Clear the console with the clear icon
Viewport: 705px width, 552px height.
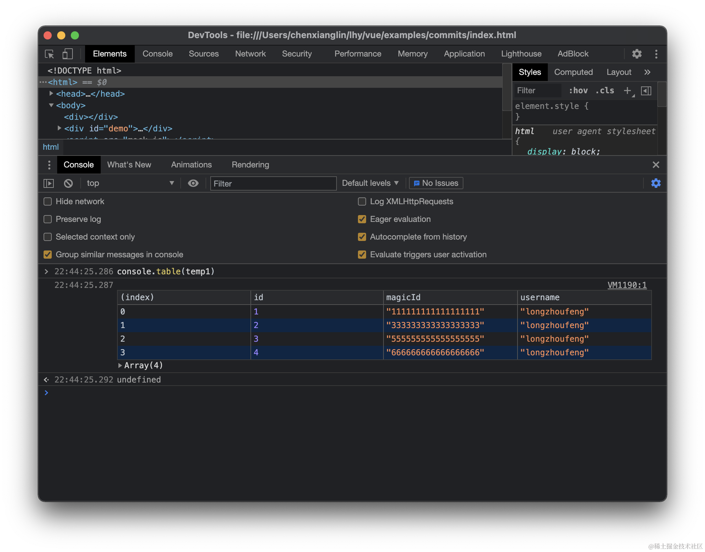point(68,183)
